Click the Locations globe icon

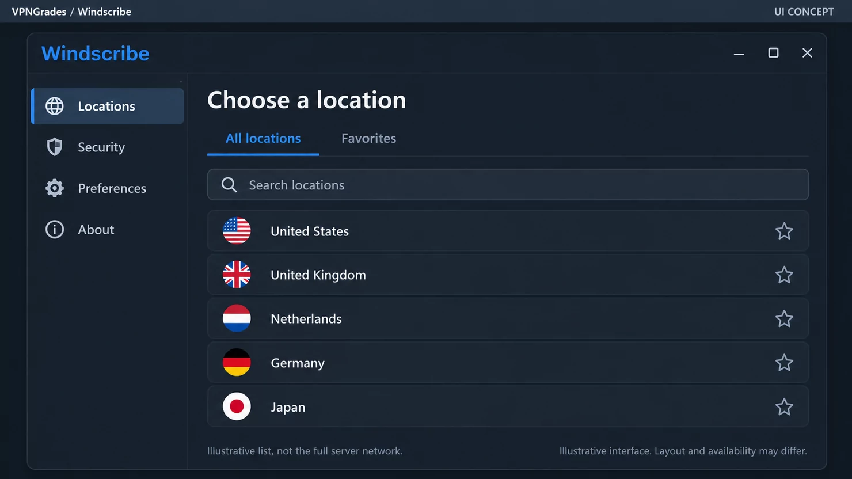(55, 106)
